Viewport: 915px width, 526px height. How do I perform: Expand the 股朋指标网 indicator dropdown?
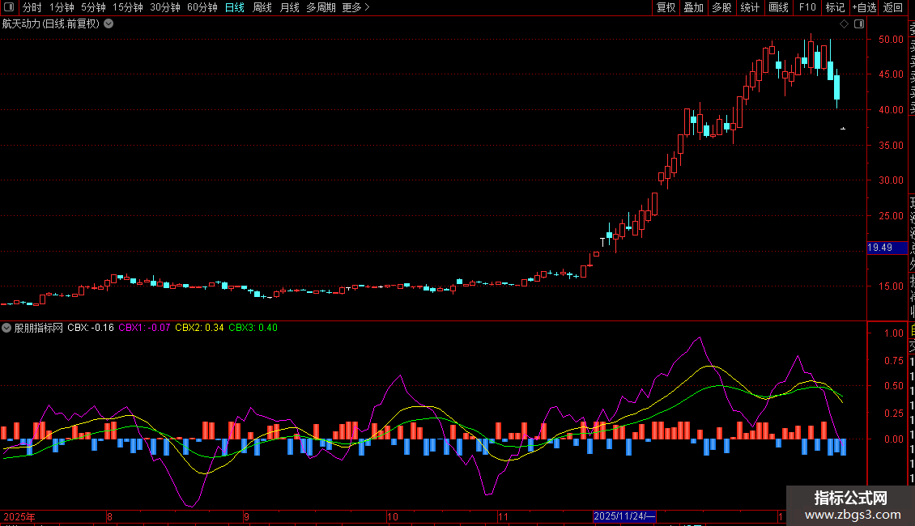coord(6,328)
